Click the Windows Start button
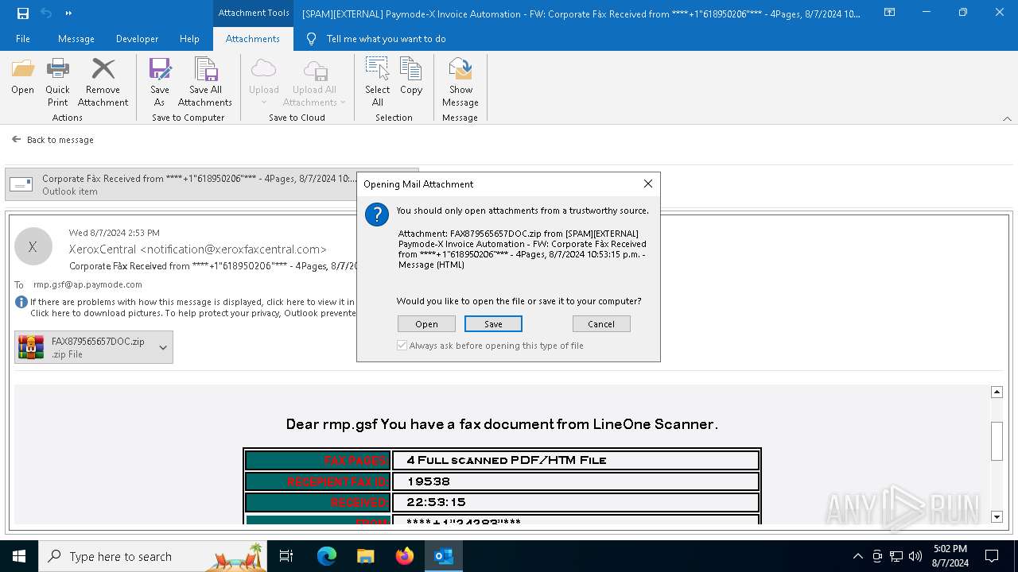 [19, 556]
